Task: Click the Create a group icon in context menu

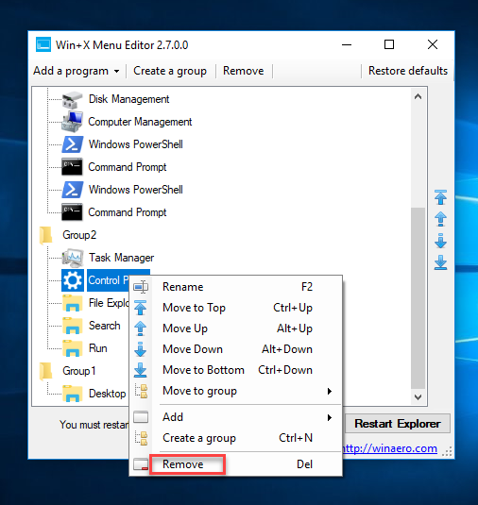Action: 141,438
